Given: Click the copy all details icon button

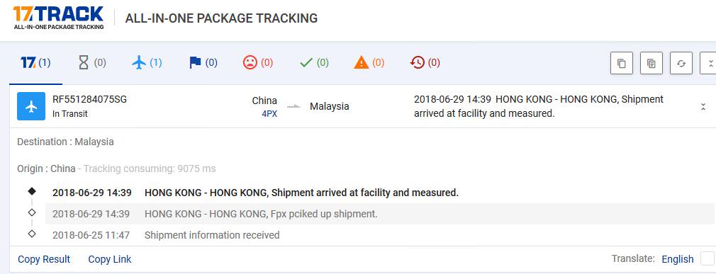Looking at the screenshot, I should [651, 63].
